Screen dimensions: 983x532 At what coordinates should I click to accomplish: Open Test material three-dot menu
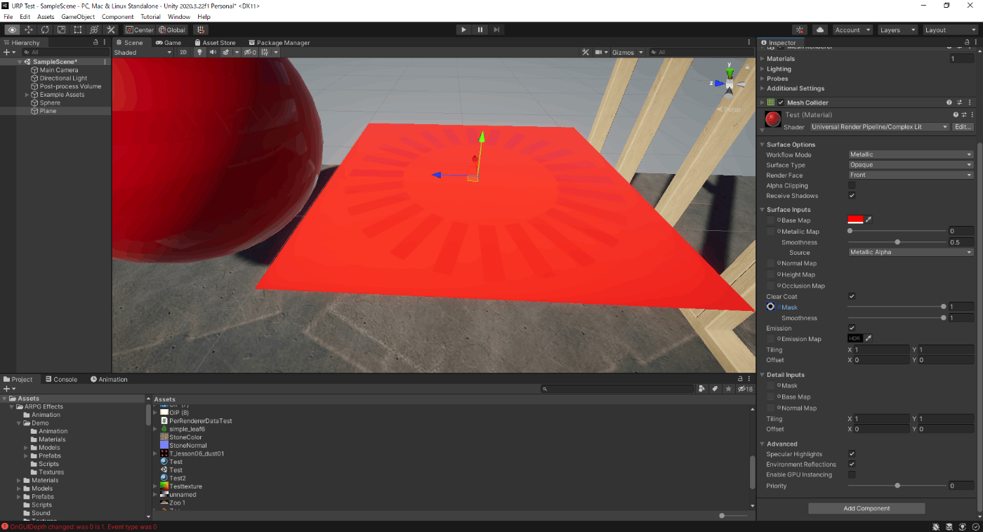[x=974, y=114]
